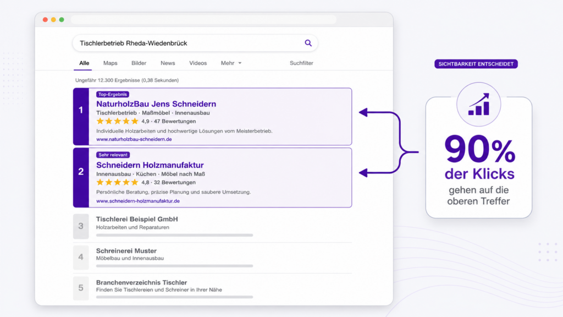Visit www.schneidern-holzmanufaktur.de link
This screenshot has width=563, height=317.
click(138, 201)
